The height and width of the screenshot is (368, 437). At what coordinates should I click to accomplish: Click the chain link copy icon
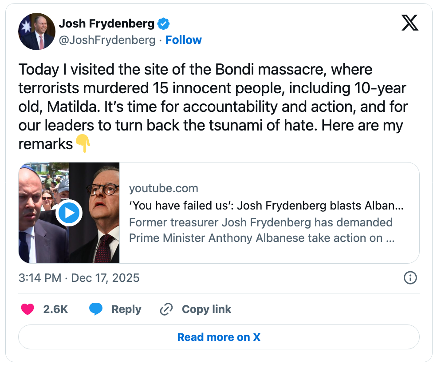coord(166,309)
